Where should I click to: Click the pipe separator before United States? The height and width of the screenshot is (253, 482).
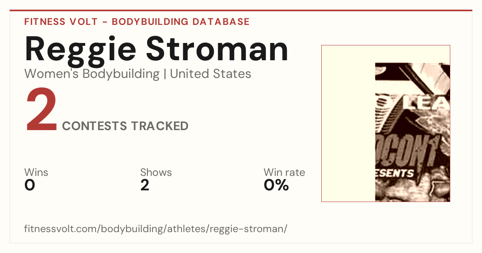tap(165, 74)
